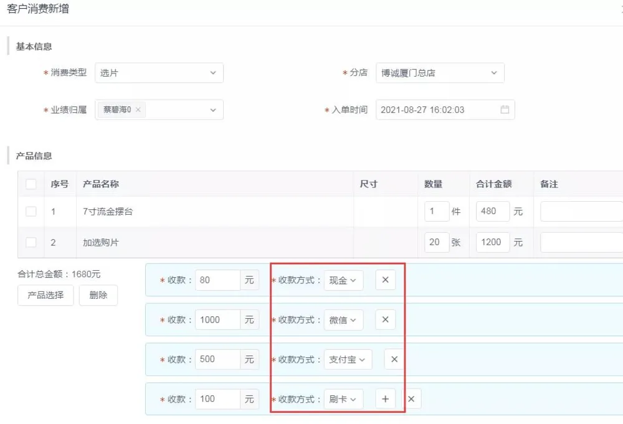623x424 pixels.
Task: Remove the 刷卡 payment row
Action: [x=411, y=399]
